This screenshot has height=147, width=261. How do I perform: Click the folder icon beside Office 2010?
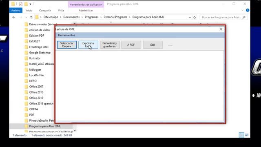[26, 92]
